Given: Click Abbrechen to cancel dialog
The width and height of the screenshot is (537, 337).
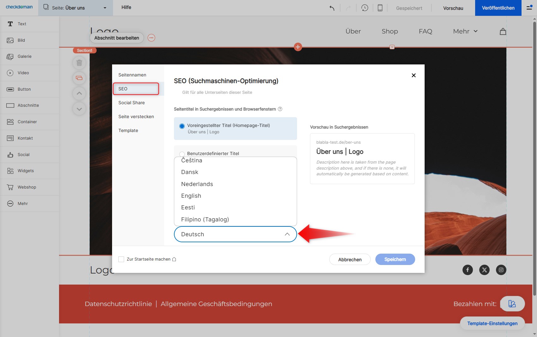Looking at the screenshot, I should tap(349, 259).
